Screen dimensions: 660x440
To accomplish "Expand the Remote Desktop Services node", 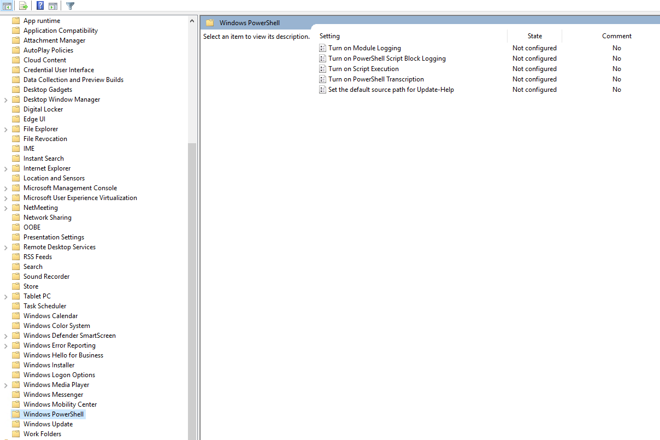I will pos(5,247).
